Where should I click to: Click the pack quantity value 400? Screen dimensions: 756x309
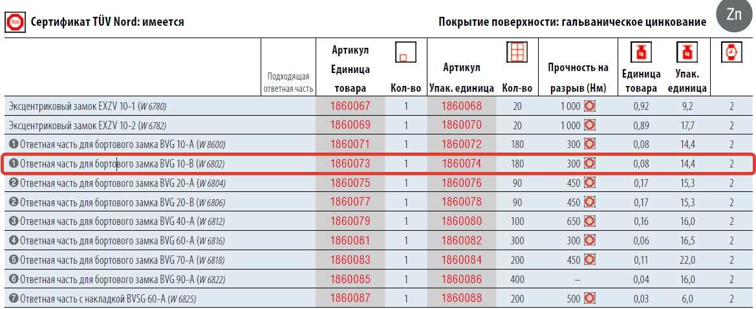coord(517,280)
